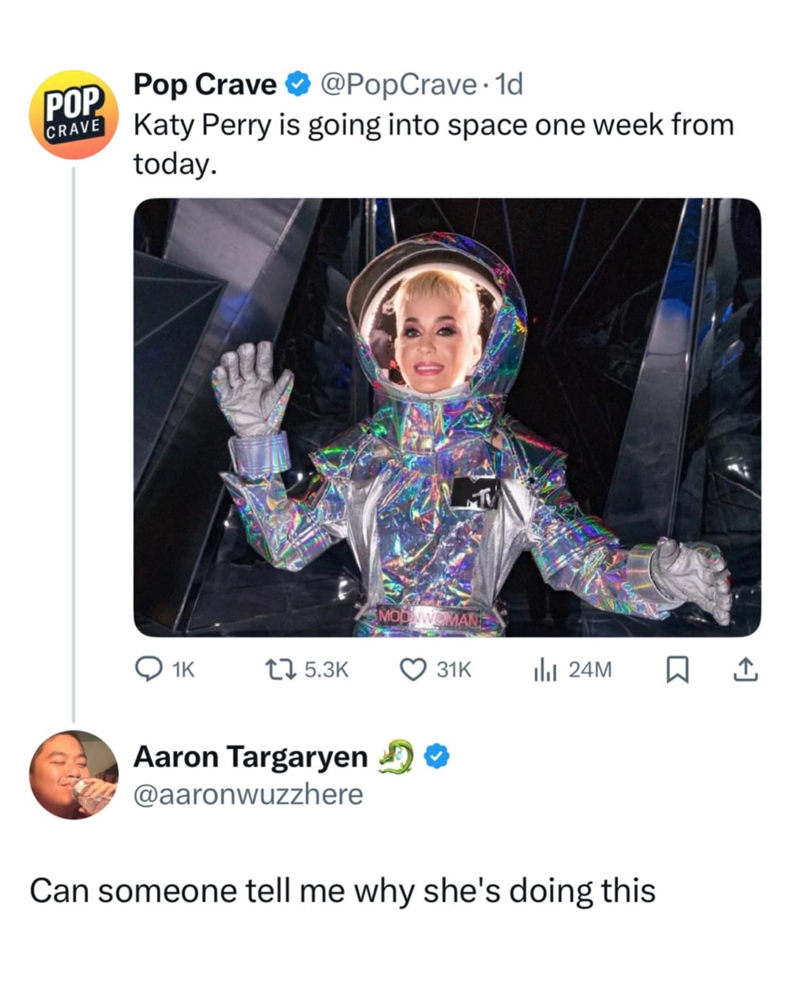Click Aaron Targaryen's blue verified badge
The width and height of the screenshot is (791, 986).
click(x=437, y=758)
